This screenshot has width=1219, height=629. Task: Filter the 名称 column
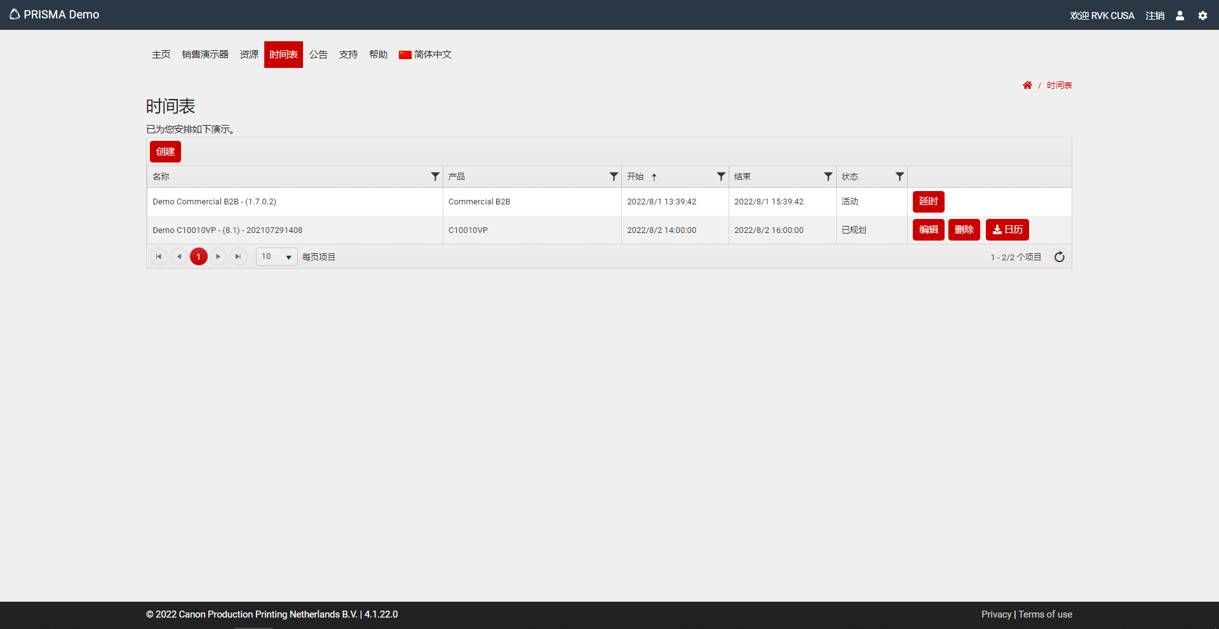435,176
